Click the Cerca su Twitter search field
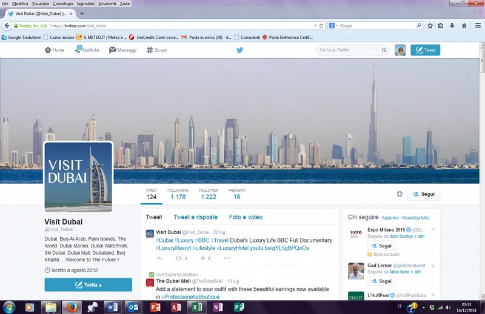 (x=349, y=50)
